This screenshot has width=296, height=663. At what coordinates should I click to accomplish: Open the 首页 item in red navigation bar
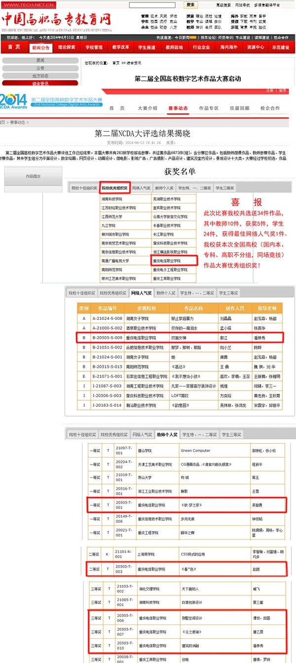[14, 47]
